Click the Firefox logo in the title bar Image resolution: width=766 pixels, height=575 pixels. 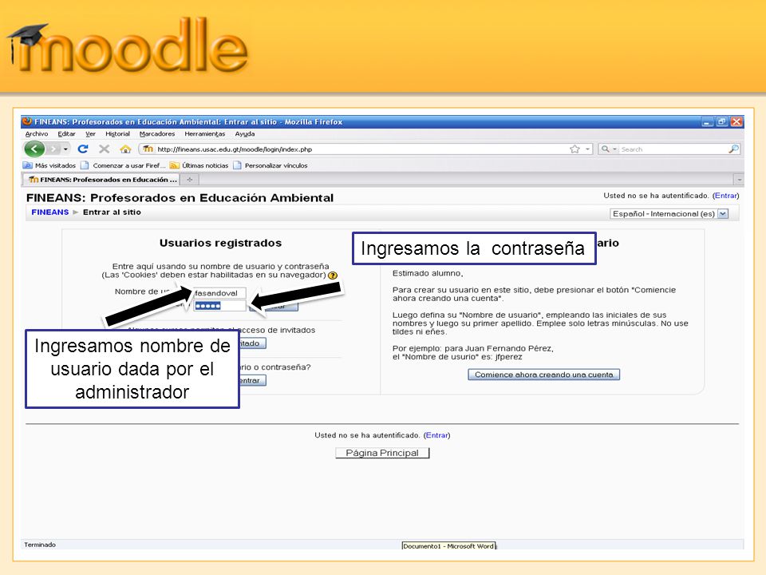(27, 121)
